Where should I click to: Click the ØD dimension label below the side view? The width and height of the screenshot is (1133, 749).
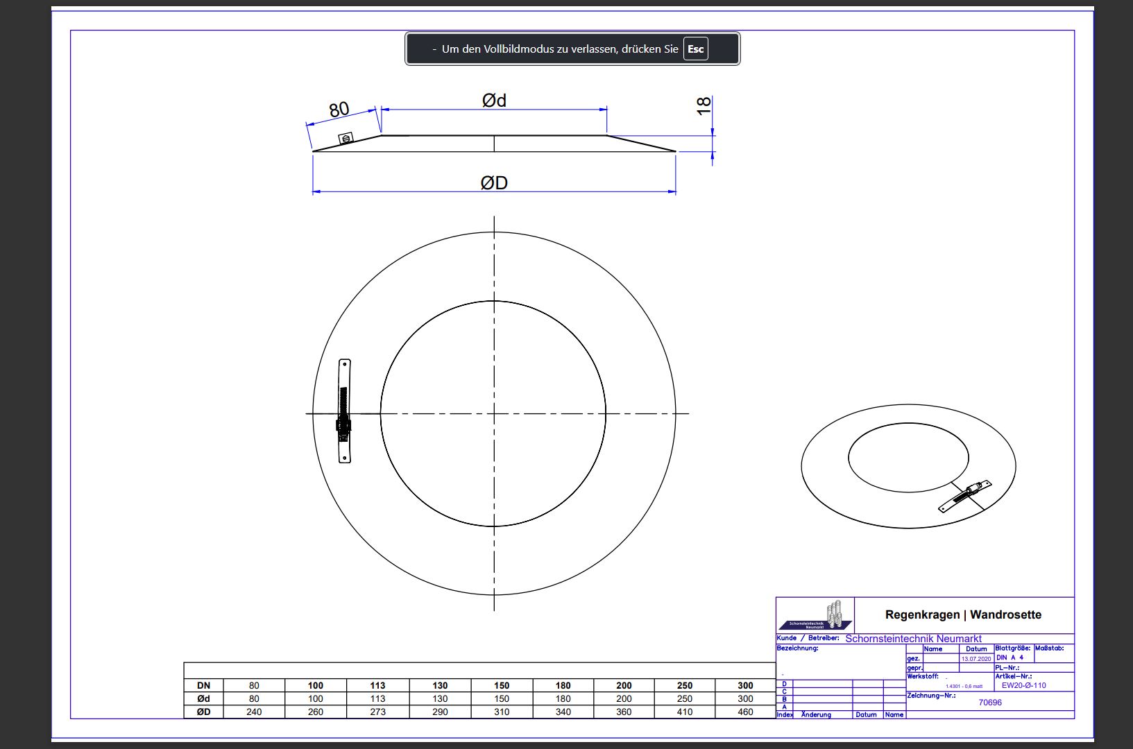494,183
